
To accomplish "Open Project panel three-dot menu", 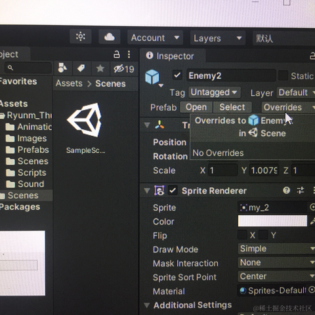I will click(x=129, y=54).
